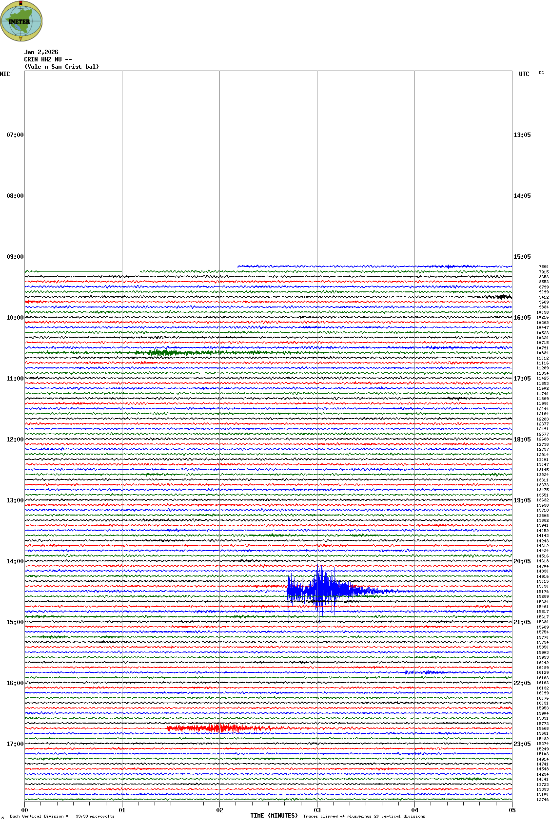Image resolution: width=551 pixels, height=823 pixels.
Task: Click the 20:05 UTC time label
Action: click(x=522, y=561)
